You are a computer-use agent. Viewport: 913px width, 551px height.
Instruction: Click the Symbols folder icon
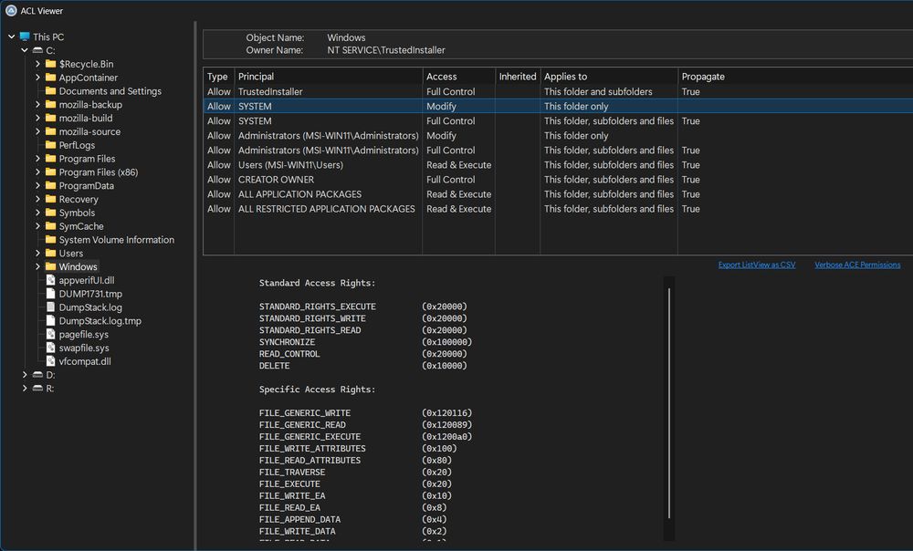tap(50, 213)
